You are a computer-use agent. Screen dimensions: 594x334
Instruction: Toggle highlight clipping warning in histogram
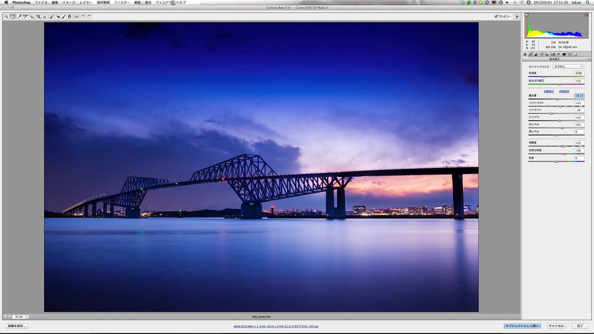tap(587, 15)
